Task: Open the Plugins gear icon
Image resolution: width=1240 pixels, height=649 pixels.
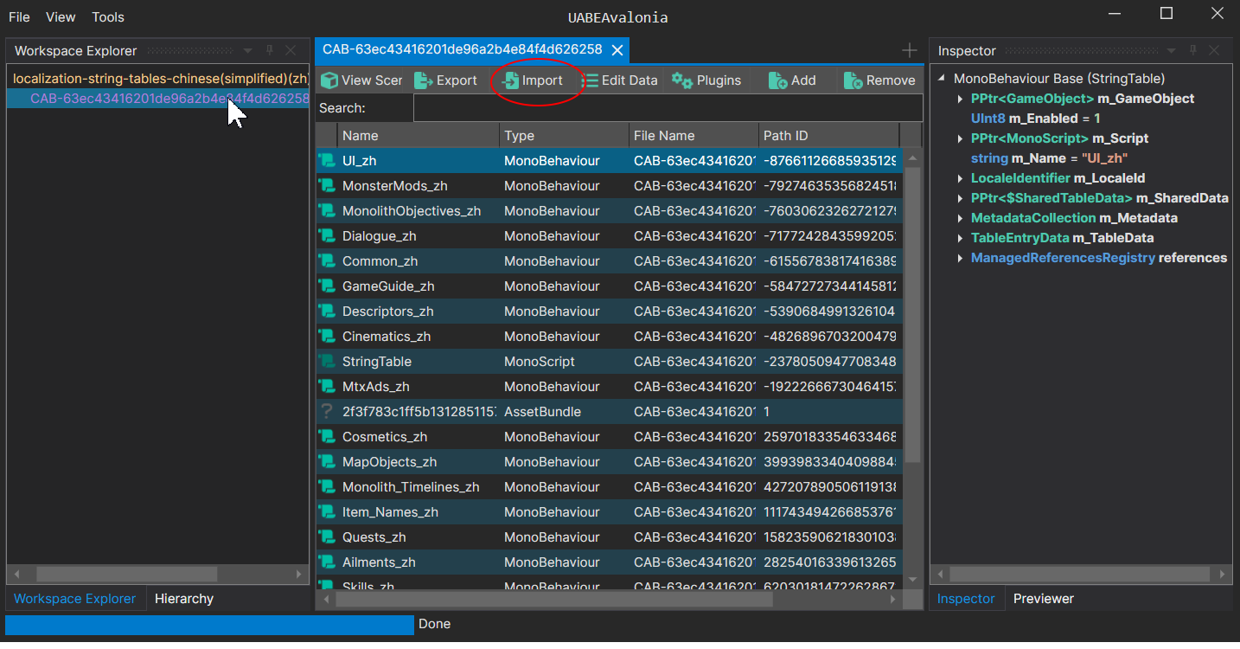Action: [x=682, y=80]
